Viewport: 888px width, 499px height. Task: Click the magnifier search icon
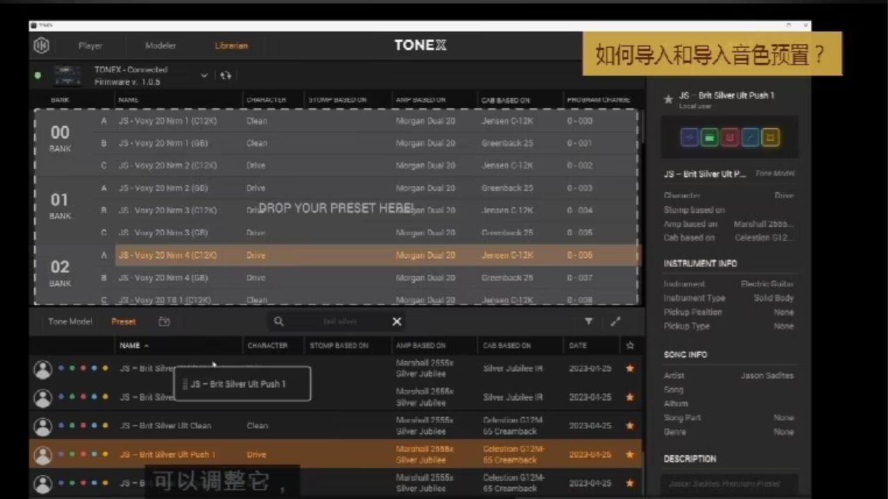point(279,322)
